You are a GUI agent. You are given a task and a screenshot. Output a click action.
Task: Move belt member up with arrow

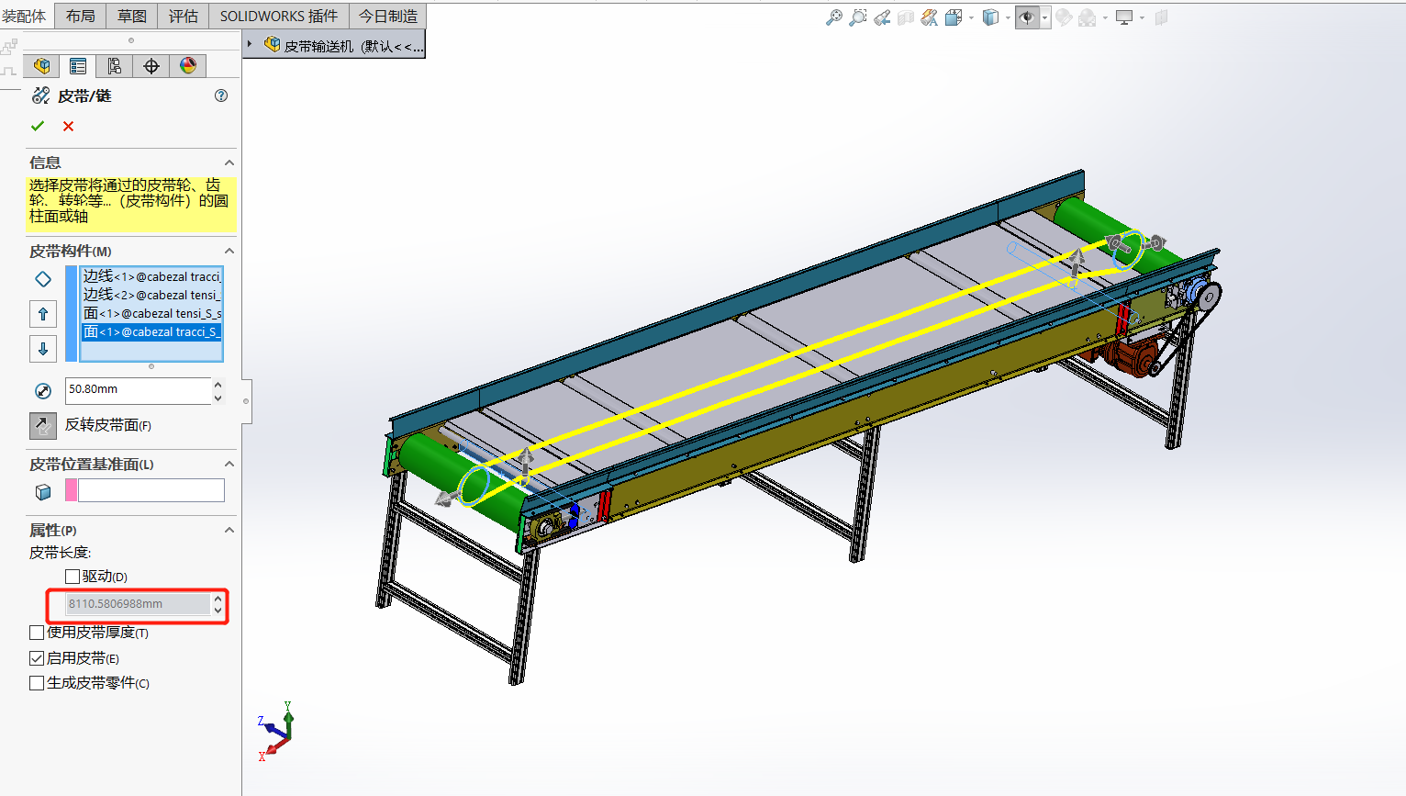tap(43, 314)
